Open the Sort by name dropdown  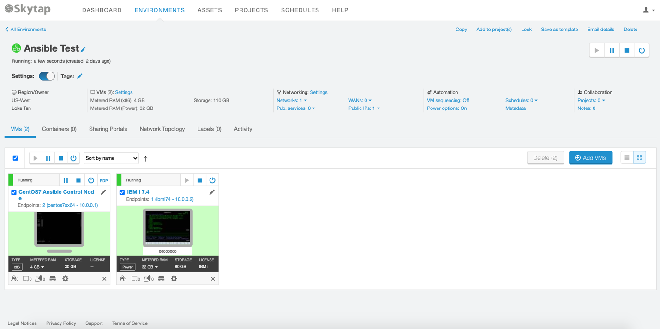pyautogui.click(x=111, y=158)
